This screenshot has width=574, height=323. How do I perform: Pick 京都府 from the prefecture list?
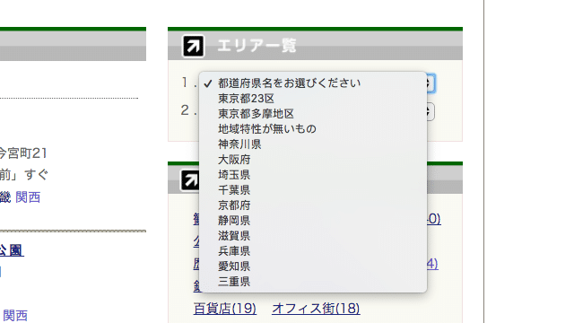313,205
